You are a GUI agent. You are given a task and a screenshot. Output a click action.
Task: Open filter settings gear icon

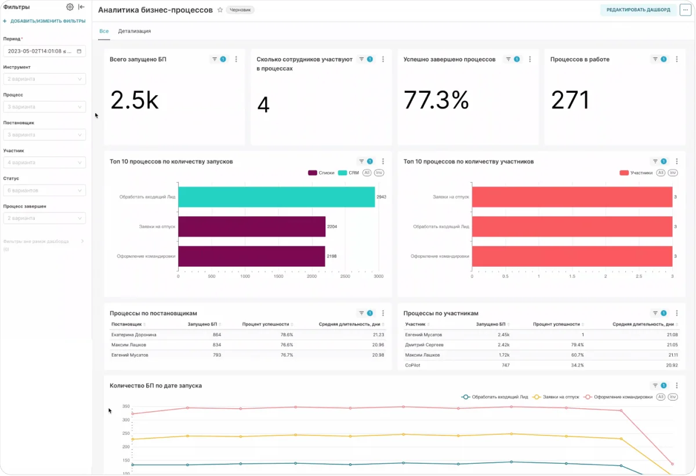pyautogui.click(x=70, y=7)
